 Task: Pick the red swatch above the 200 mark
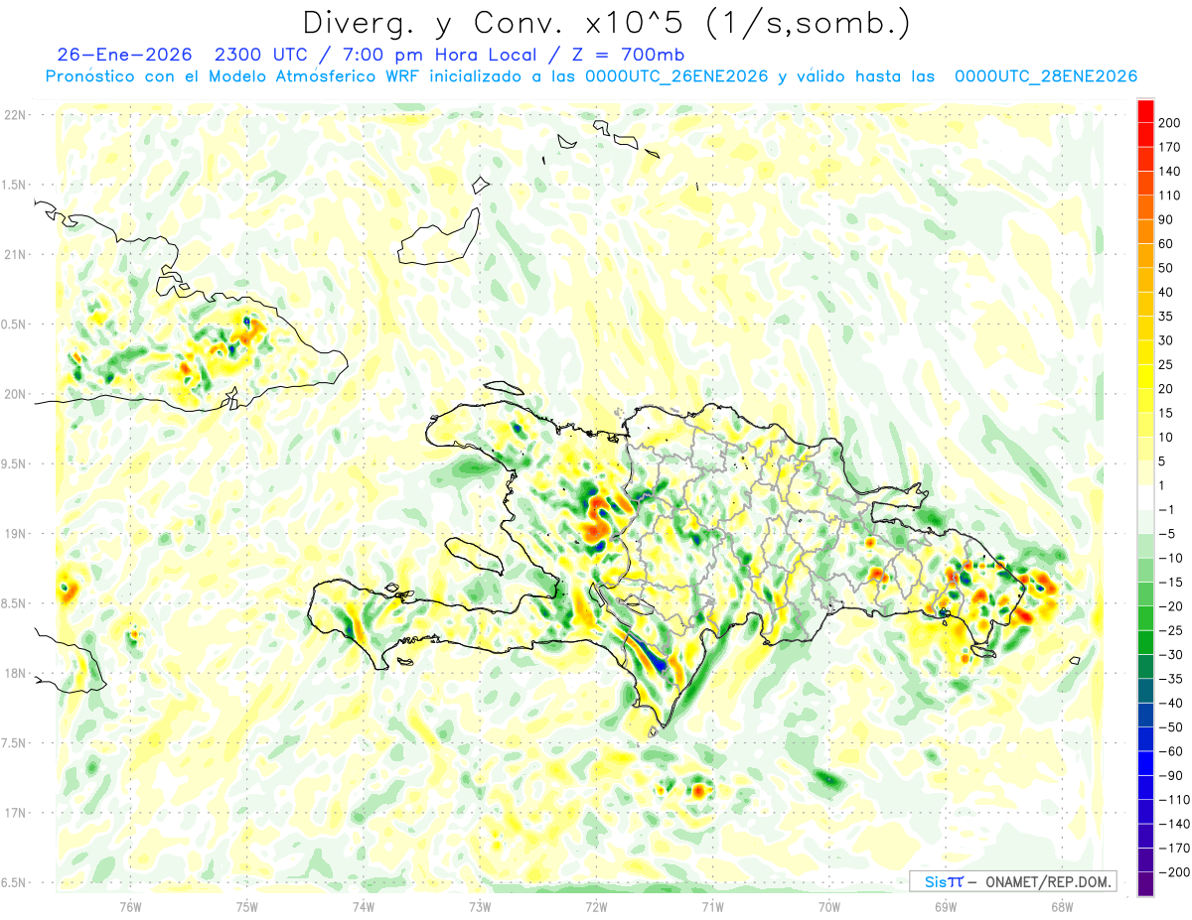(x=1145, y=111)
